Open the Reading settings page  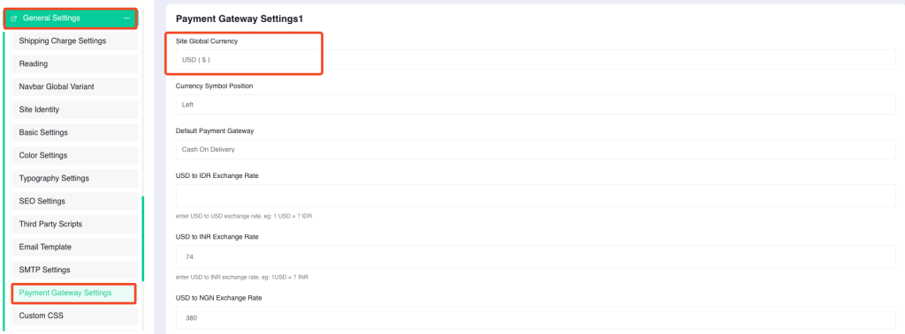[x=75, y=64]
